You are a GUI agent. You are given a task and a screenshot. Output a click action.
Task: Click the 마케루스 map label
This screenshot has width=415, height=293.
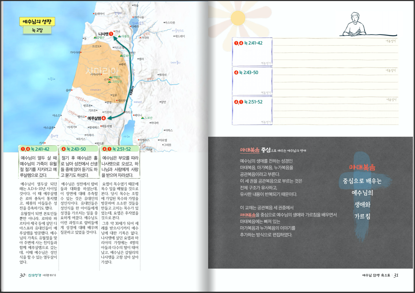(144, 140)
